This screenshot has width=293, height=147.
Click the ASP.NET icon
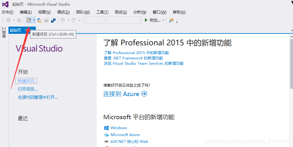tap(106, 142)
